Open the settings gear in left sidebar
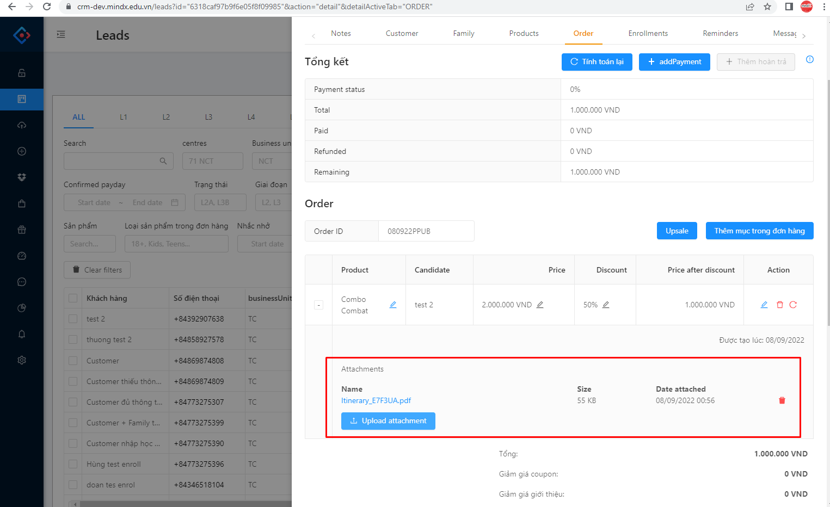 coord(22,360)
